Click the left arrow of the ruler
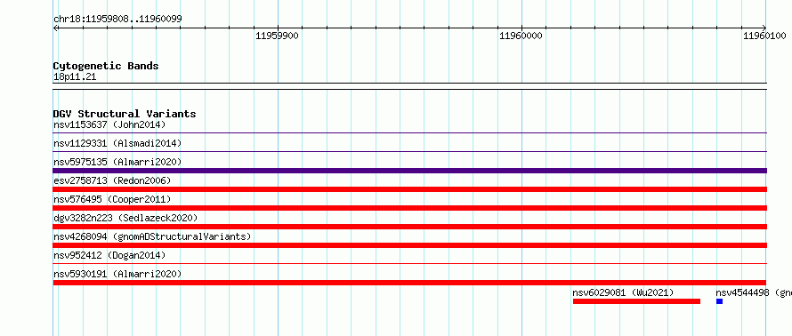 [55, 28]
